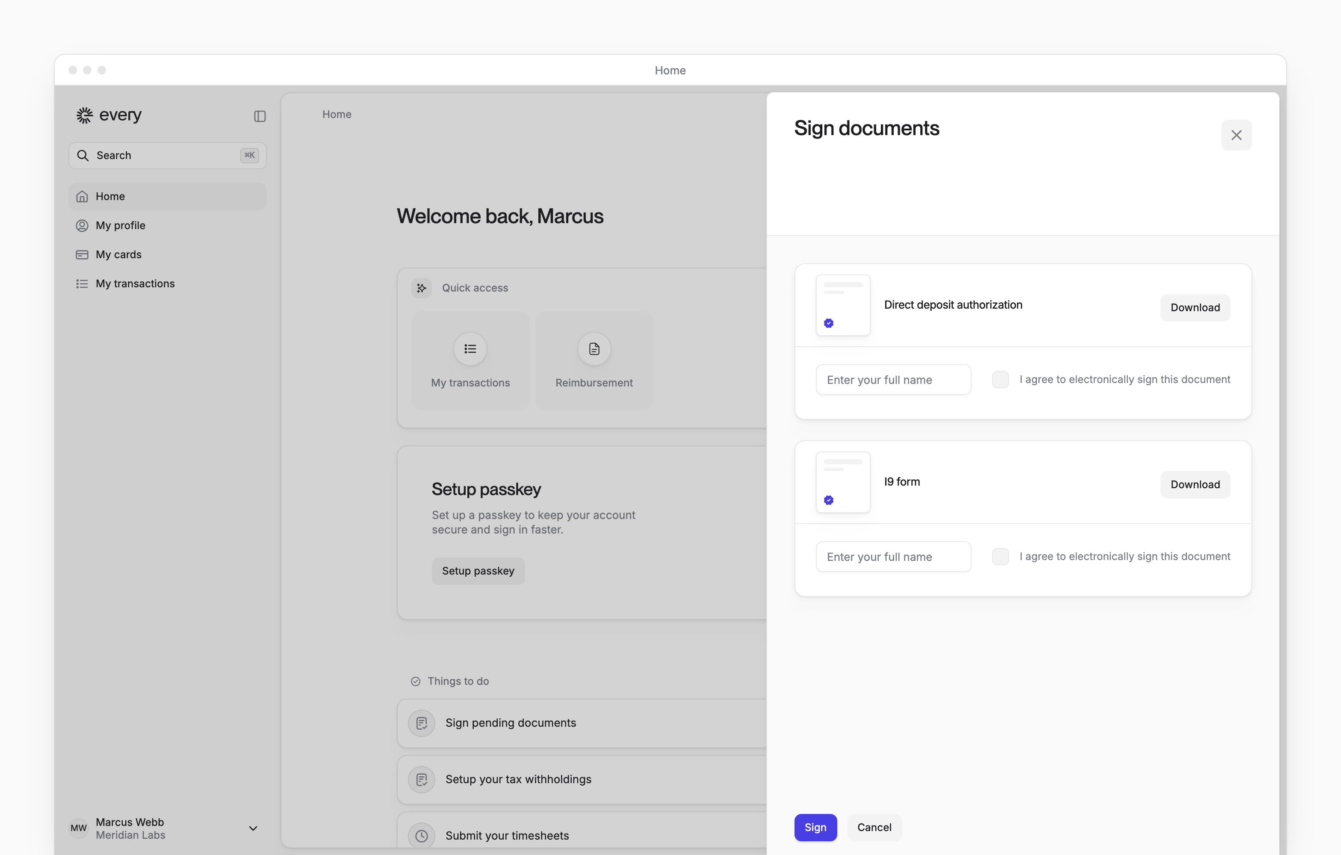Click the ⌘K shortcut badge
Image resolution: width=1341 pixels, height=855 pixels.
[249, 155]
